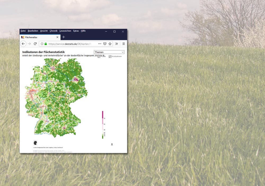Viewport: 265px width, 186px height.
Task: Open the Lesezeichen menu
Action: (x=65, y=31)
